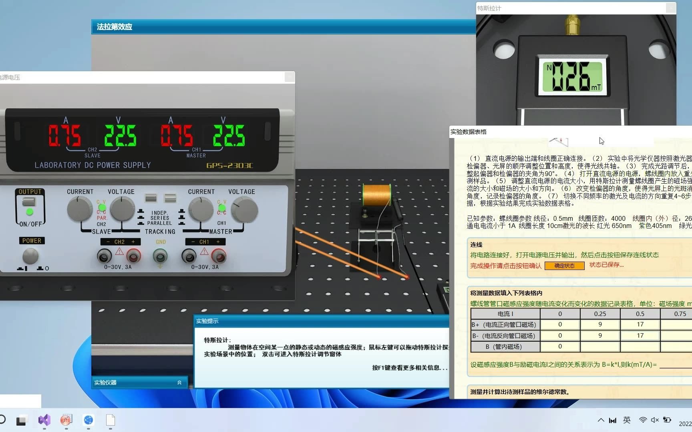Image resolution: width=692 pixels, height=432 pixels.
Task: Click the right tracking mode switch button
Action: pyautogui.click(x=170, y=198)
